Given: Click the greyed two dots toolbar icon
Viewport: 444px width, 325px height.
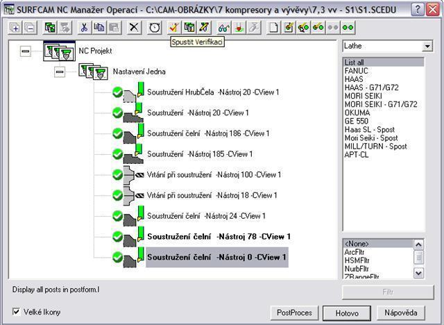Looking at the screenshot, I should point(333,28).
